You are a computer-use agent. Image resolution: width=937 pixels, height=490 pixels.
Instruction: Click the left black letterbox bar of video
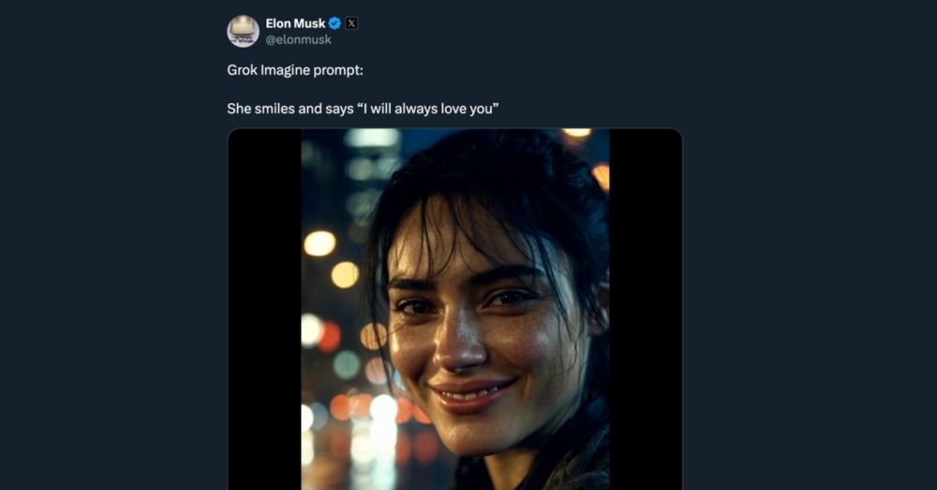coord(265,309)
